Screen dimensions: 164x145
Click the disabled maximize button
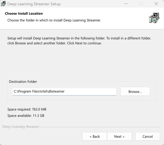pyautogui.click(x=141, y=4)
